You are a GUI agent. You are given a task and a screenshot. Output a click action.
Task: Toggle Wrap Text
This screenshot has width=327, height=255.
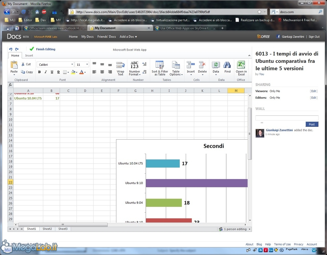pyautogui.click(x=120, y=69)
